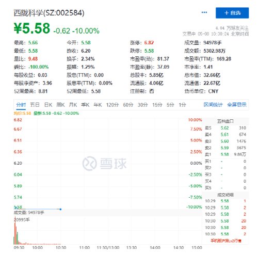Select the 分时 chart tab
Image resolution: width=258 pixels, height=255 pixels.
(21, 105)
